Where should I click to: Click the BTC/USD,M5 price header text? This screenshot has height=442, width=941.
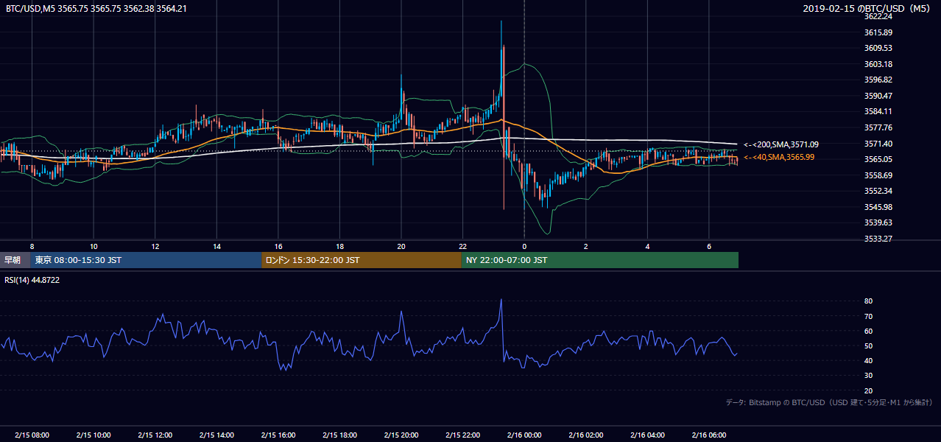(96, 9)
